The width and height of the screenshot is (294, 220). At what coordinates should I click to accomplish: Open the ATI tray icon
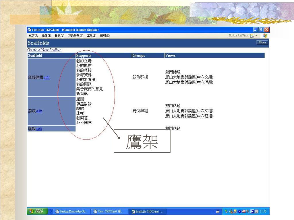(244, 211)
